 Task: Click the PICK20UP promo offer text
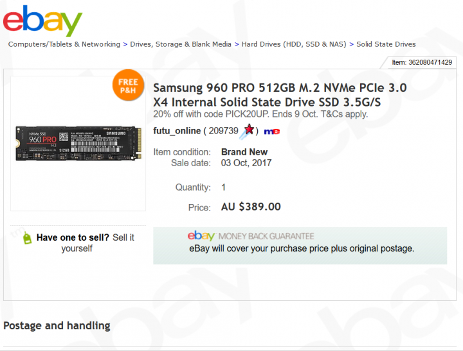click(260, 114)
